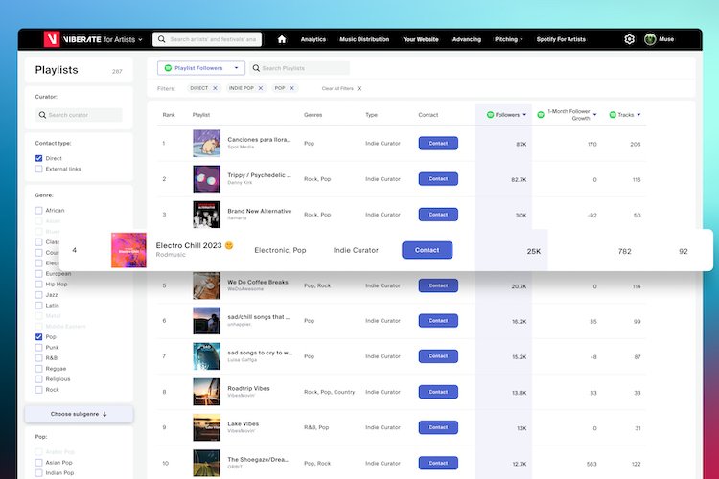Viewport: 719px width, 479px height.
Task: Check the Jazz genre box
Action: coord(38,295)
